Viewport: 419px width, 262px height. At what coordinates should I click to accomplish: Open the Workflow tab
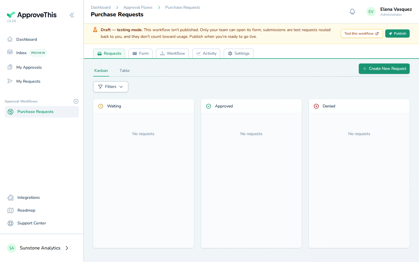[173, 54]
